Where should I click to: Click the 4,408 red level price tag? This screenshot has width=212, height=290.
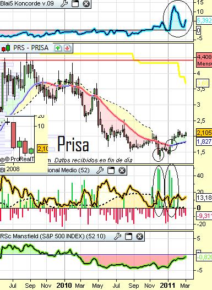pyautogui.click(x=204, y=57)
